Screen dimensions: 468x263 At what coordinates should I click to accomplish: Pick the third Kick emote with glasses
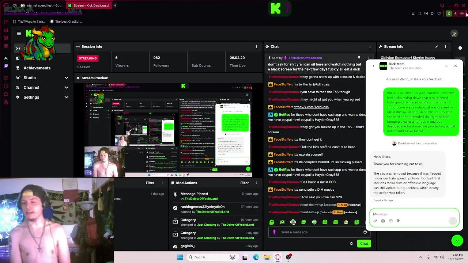[x=293, y=222]
